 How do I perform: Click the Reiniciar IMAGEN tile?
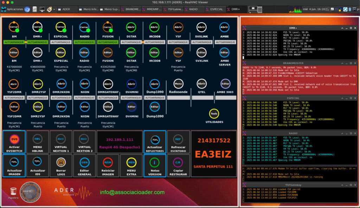tap(108, 166)
